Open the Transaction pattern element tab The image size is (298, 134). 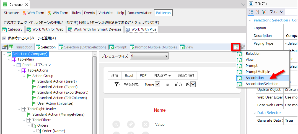(x=20, y=47)
